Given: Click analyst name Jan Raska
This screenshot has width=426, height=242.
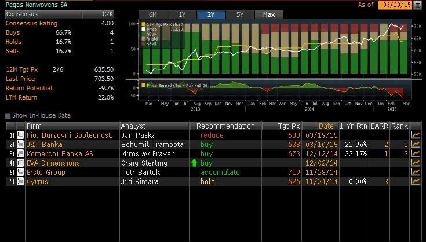Looking at the screenshot, I should [139, 135].
